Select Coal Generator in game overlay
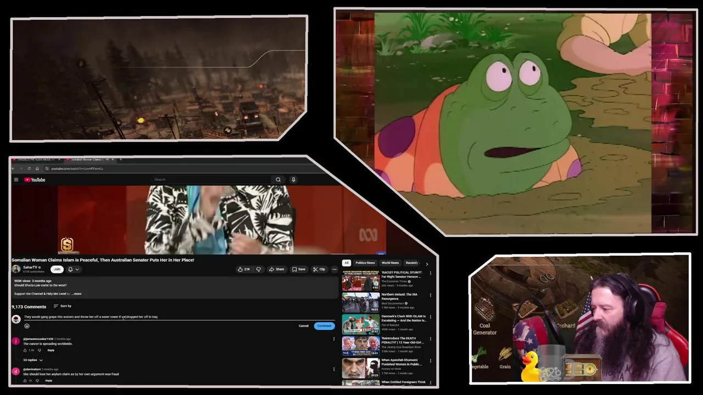Image resolution: width=703 pixels, height=395 pixels. click(x=485, y=329)
